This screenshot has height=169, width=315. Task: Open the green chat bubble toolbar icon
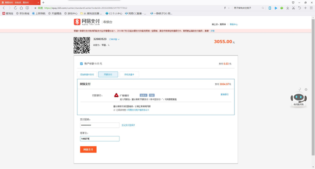point(282,8)
